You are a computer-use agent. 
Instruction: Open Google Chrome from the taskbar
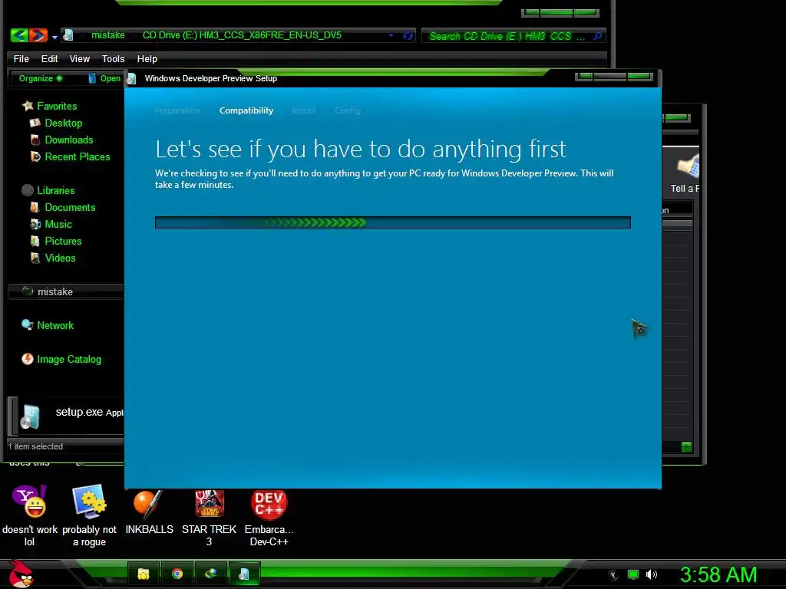[x=177, y=574]
